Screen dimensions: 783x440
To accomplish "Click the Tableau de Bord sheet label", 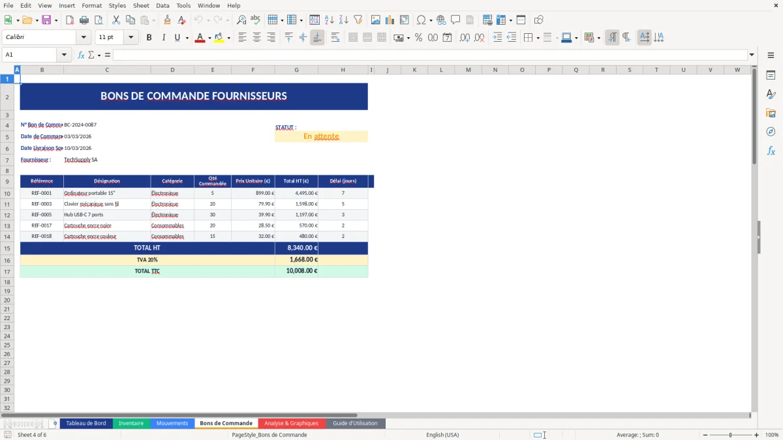I will [x=86, y=422].
